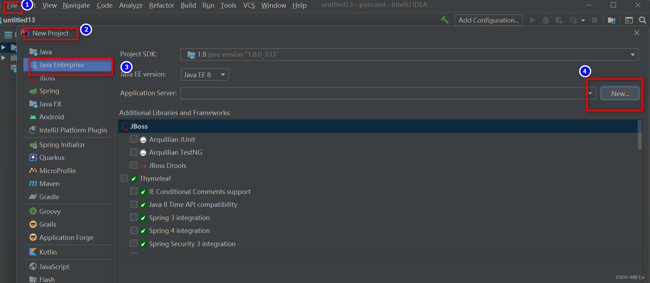This screenshot has width=650, height=283.
Task: Select Java project type
Action: pyautogui.click(x=68, y=52)
